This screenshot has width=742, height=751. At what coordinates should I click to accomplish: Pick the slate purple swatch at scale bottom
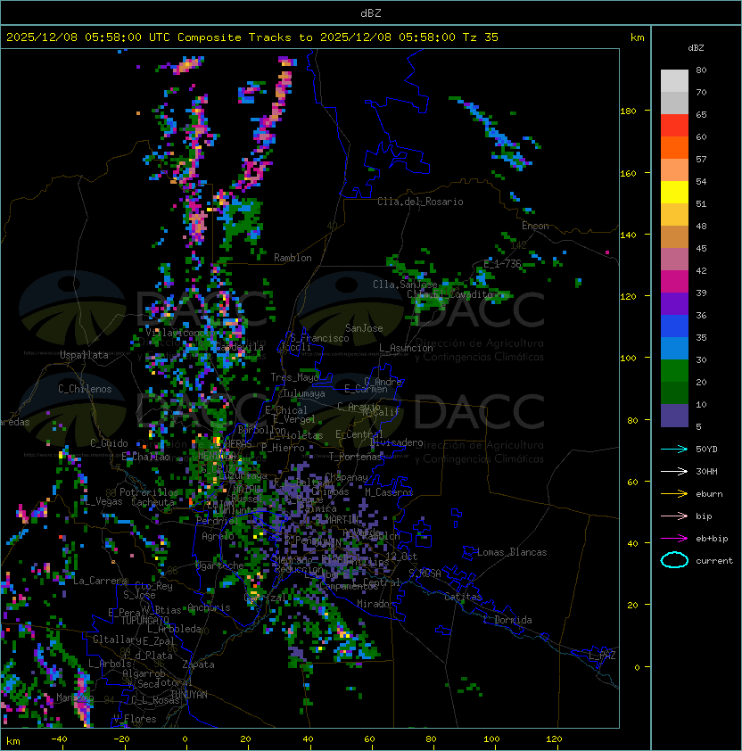click(x=674, y=416)
